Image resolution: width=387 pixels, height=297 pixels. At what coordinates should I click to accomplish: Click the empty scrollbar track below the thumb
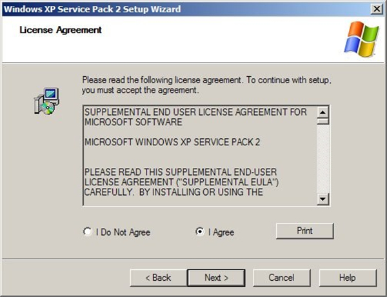click(323, 161)
